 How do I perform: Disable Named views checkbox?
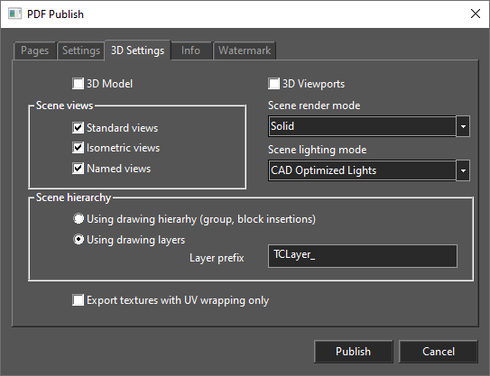point(78,169)
